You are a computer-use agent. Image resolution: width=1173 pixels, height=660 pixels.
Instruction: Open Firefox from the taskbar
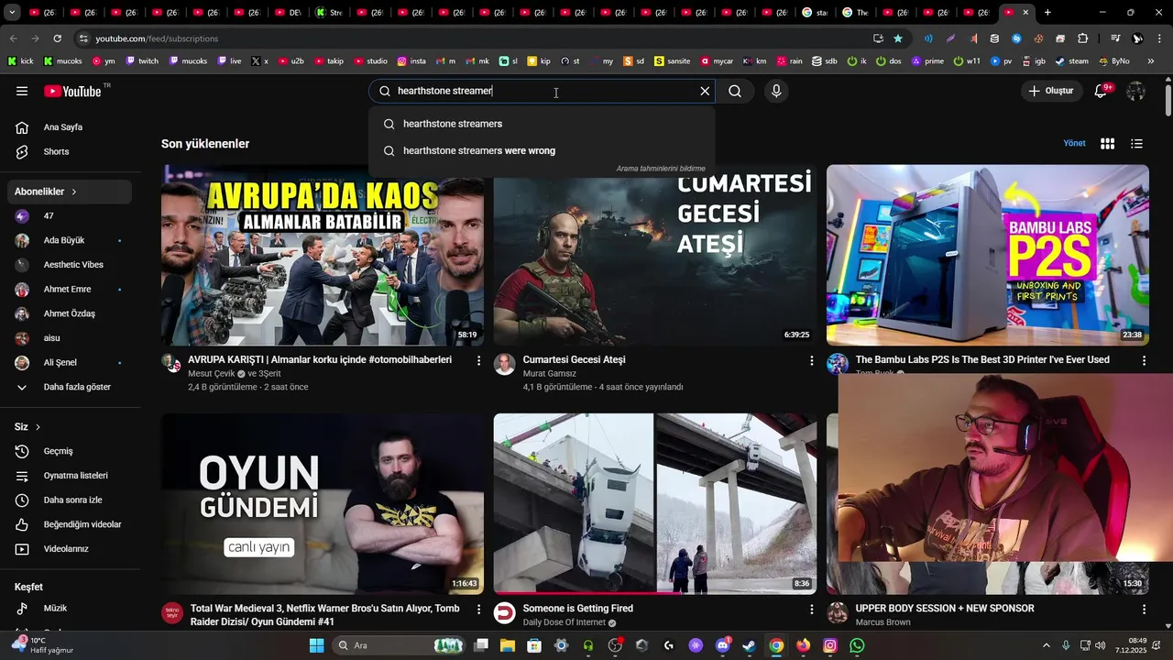click(804, 645)
